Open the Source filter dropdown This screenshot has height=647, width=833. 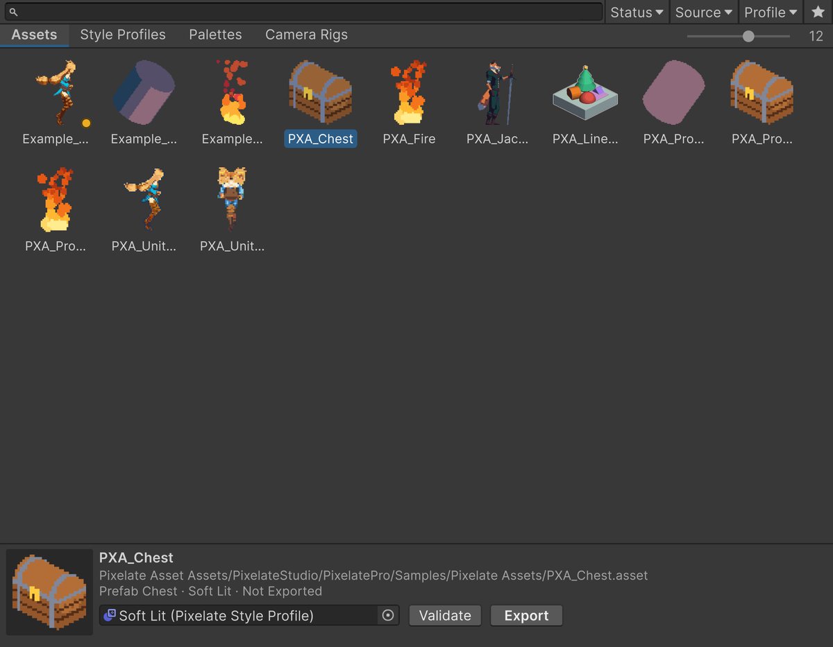(x=703, y=12)
